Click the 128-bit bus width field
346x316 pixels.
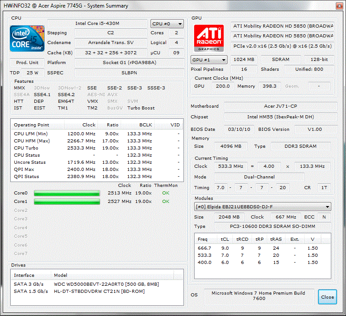pos(319,60)
